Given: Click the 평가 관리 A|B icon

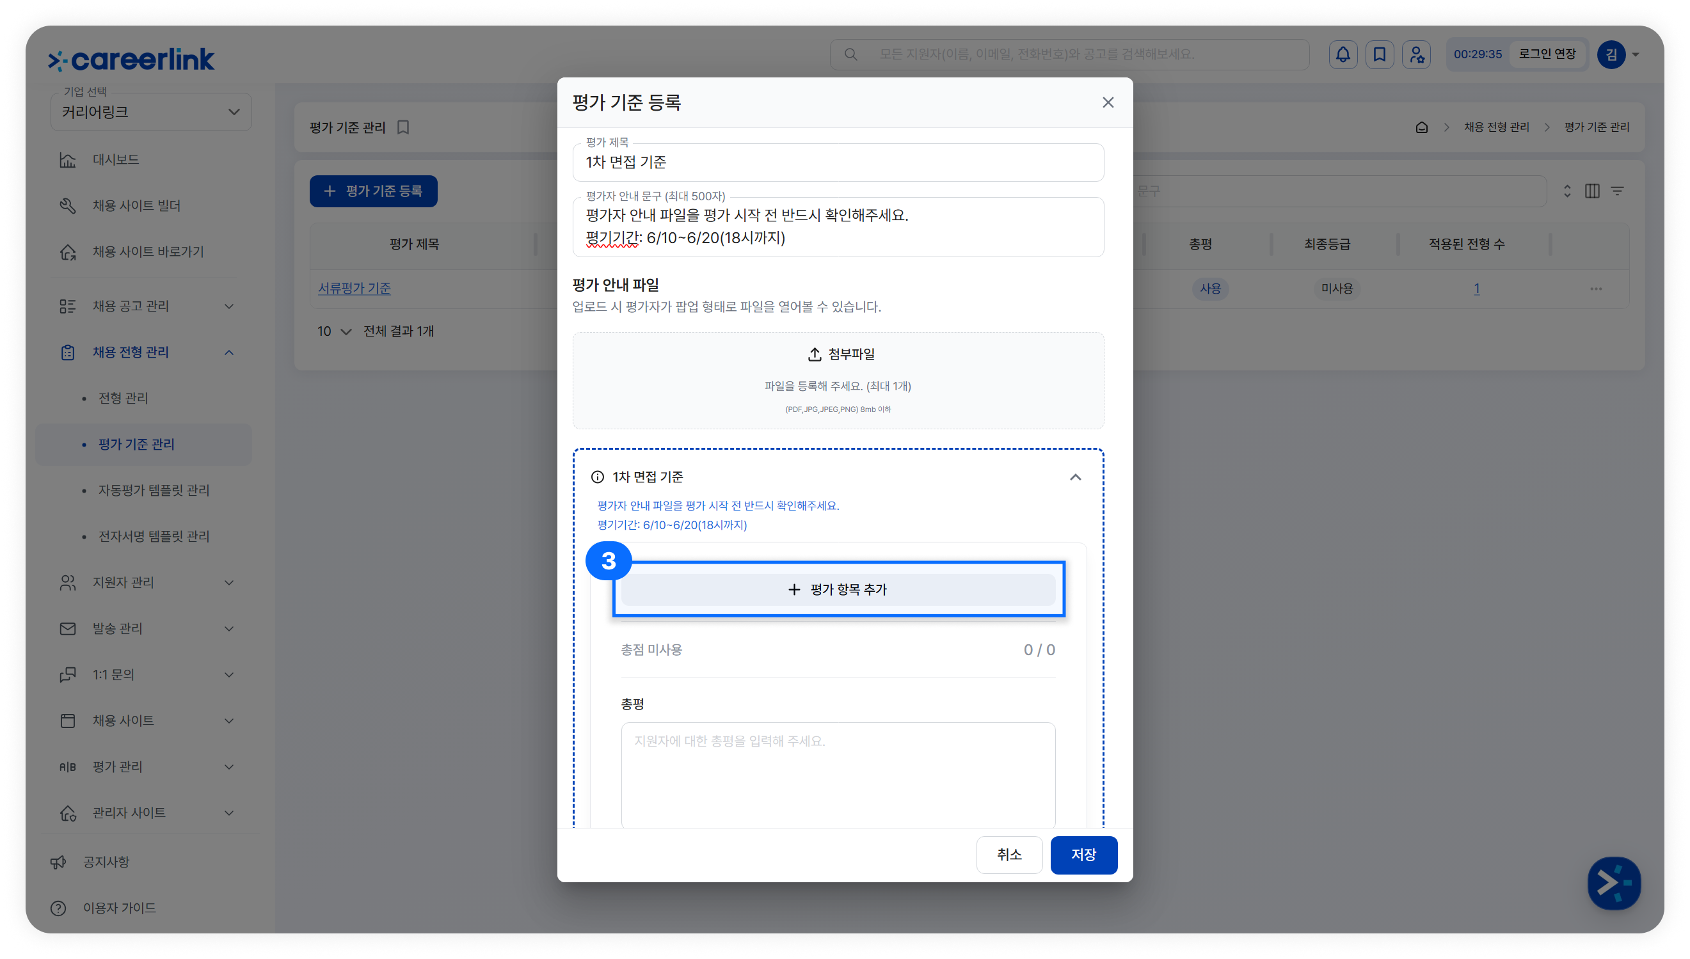Looking at the screenshot, I should click(68, 767).
